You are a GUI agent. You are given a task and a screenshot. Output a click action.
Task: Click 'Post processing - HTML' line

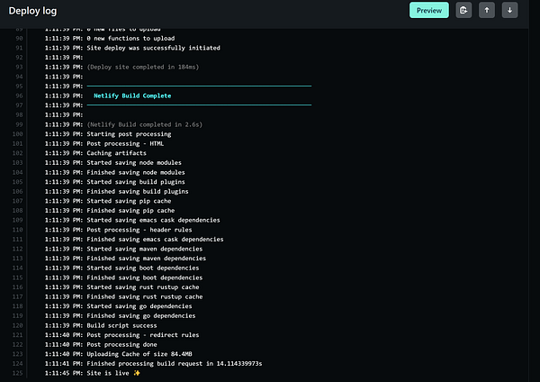click(125, 144)
